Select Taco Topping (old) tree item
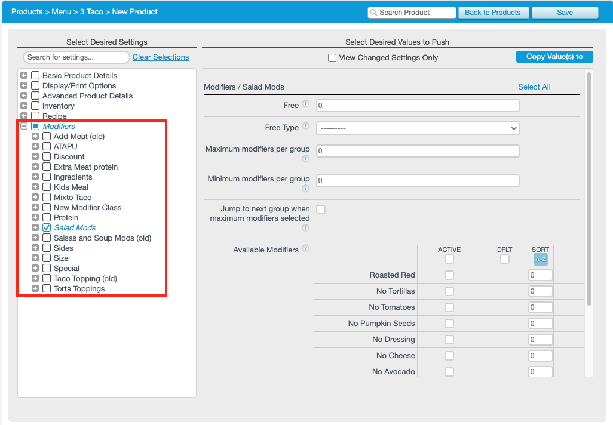613x425 pixels. coord(85,279)
